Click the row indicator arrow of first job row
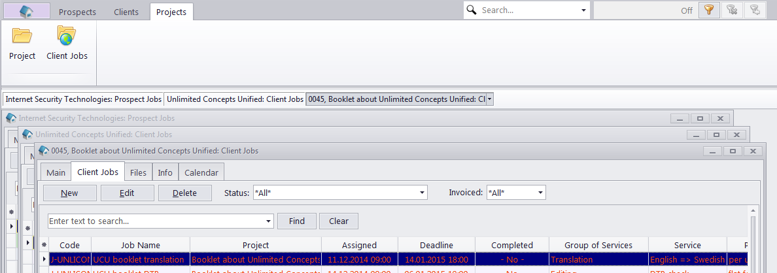The image size is (777, 273). point(44,260)
